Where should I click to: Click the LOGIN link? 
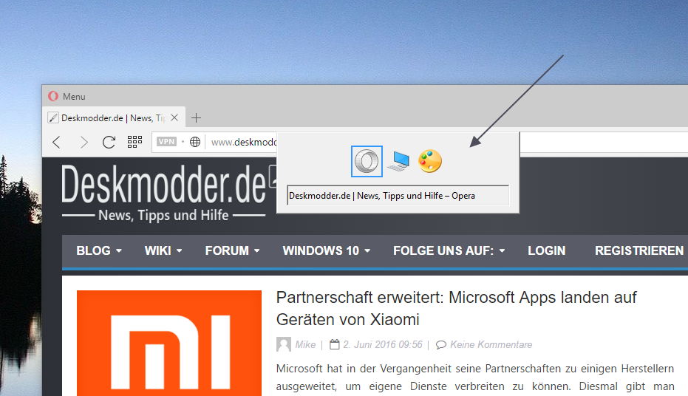click(x=546, y=250)
